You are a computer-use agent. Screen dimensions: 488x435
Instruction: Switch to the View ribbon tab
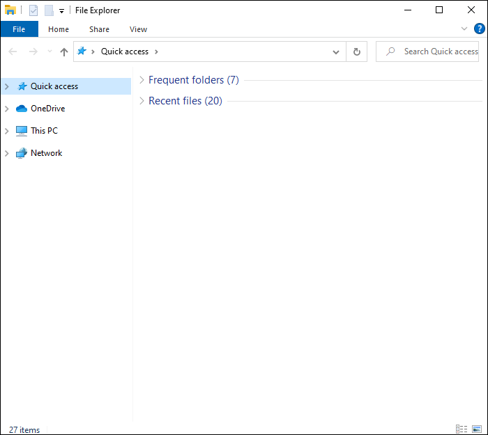tap(138, 29)
